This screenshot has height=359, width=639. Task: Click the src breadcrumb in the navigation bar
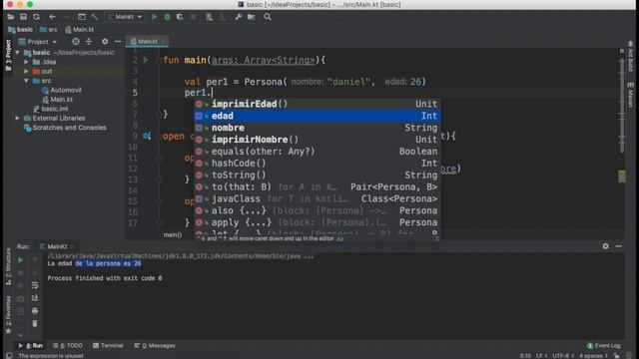click(x=49, y=29)
